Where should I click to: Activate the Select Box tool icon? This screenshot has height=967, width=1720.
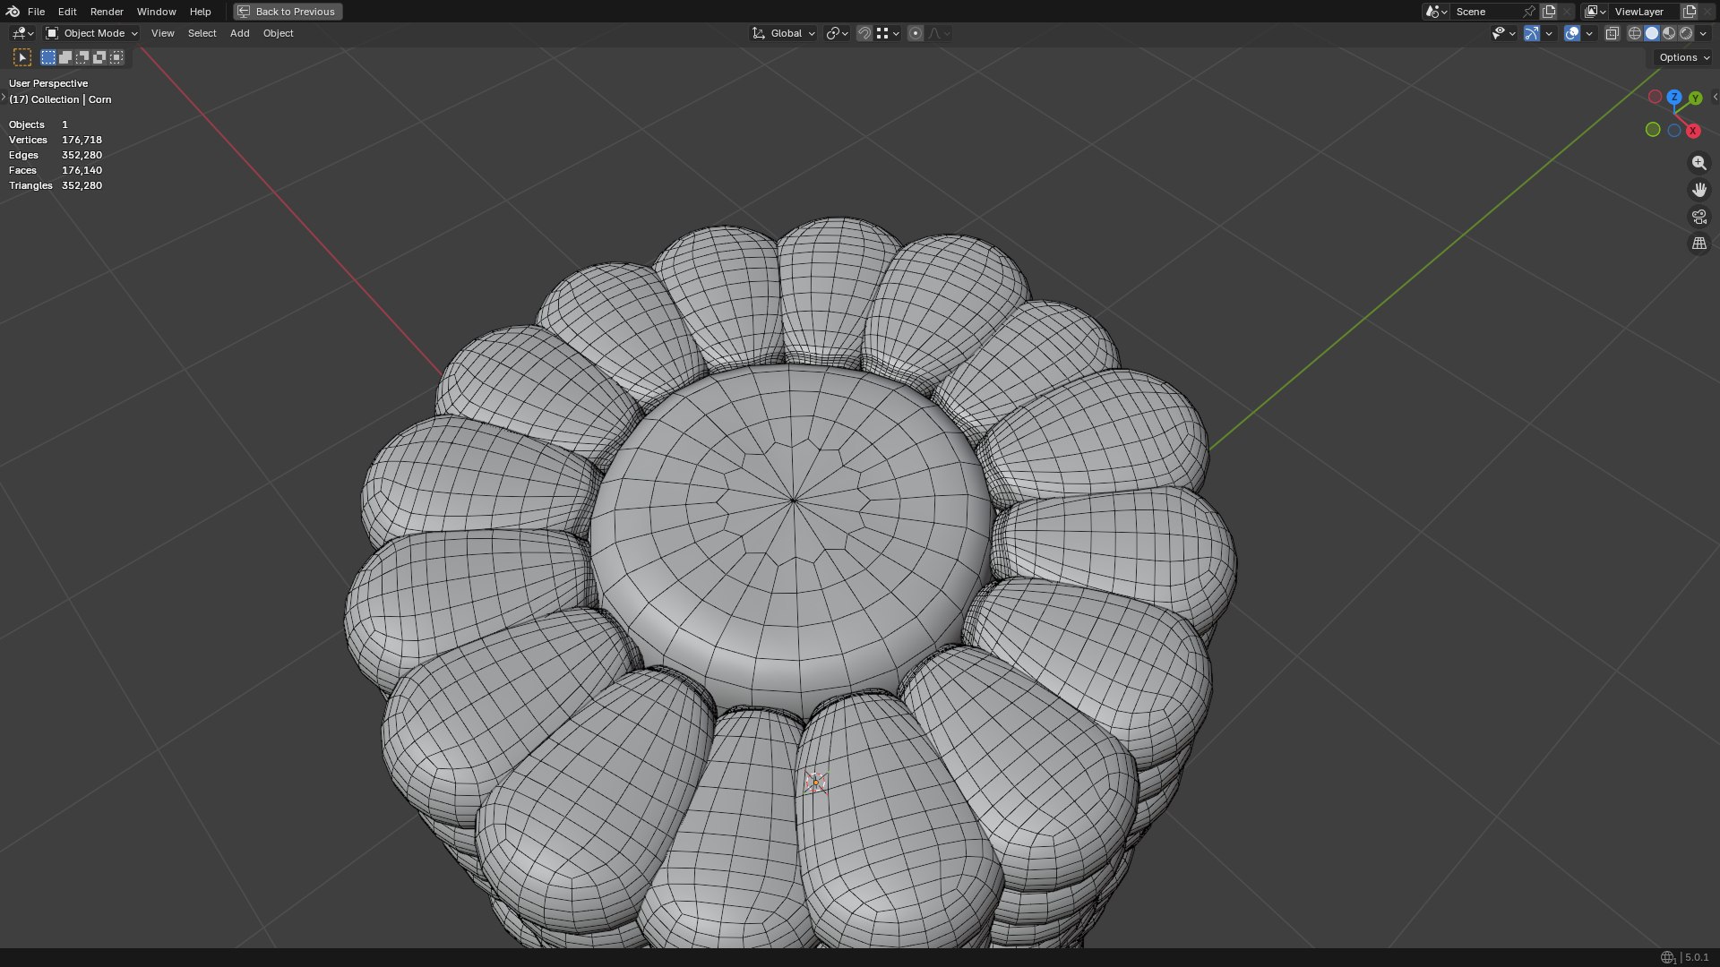(22, 57)
